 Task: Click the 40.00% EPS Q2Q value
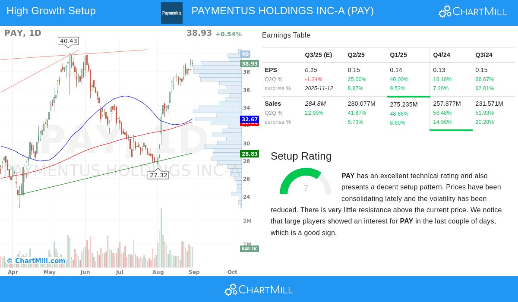click(399, 79)
